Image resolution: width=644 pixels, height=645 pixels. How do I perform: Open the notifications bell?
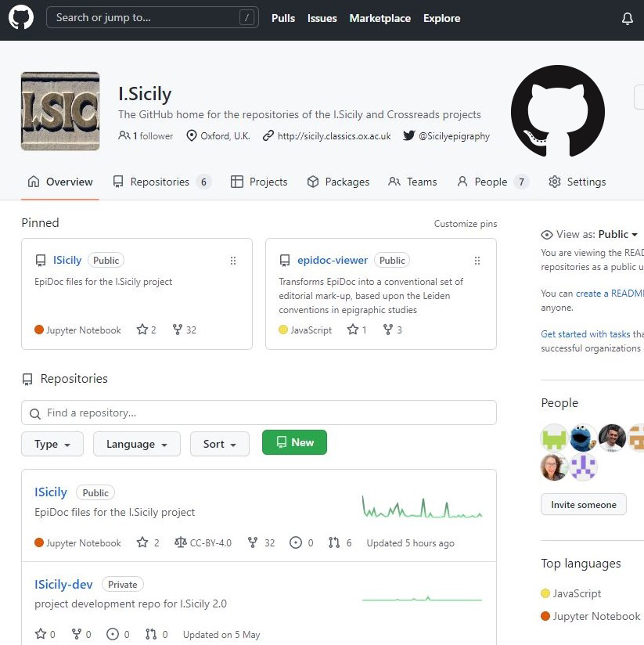[627, 19]
